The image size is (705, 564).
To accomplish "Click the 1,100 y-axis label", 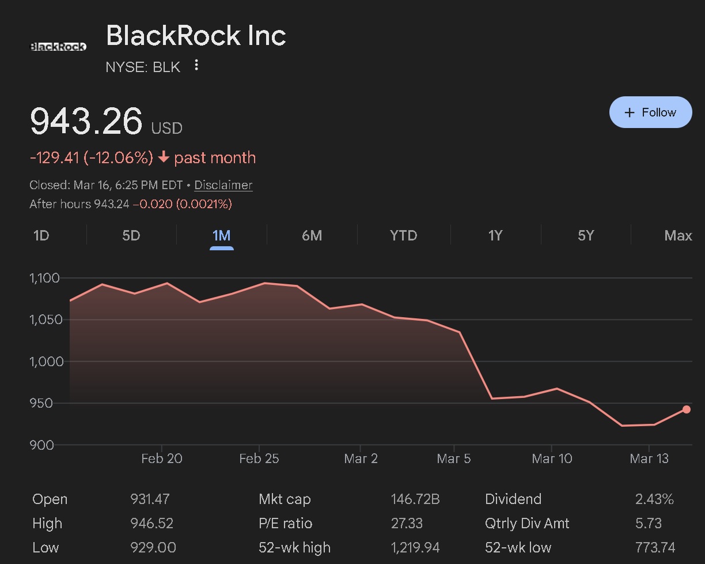I will 44,278.
